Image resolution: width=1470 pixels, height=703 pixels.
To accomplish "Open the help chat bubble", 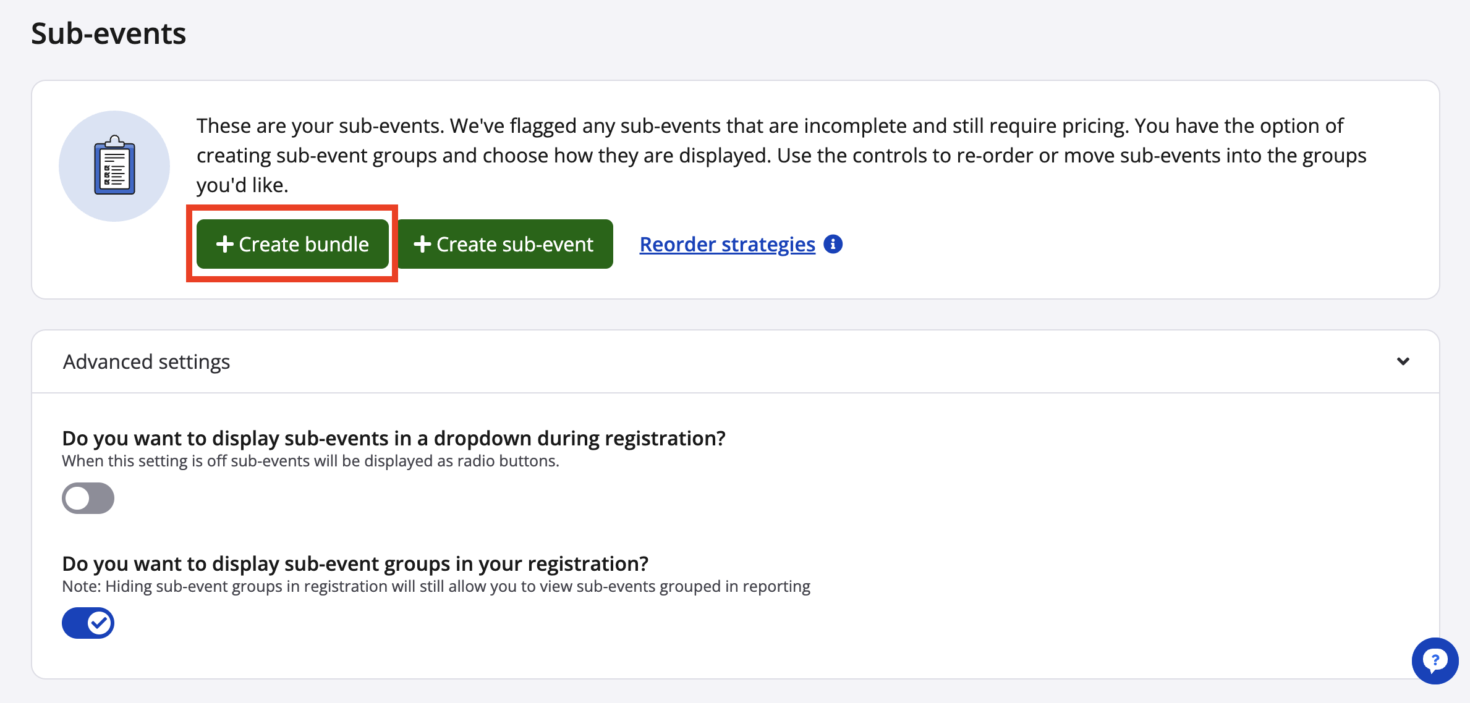I will coord(1434,660).
